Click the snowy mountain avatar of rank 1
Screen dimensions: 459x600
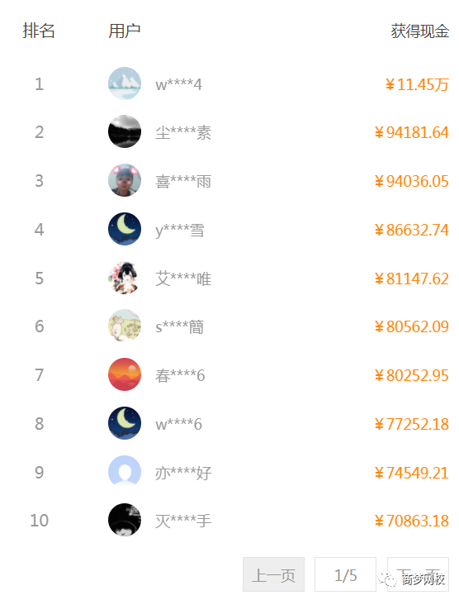(125, 83)
